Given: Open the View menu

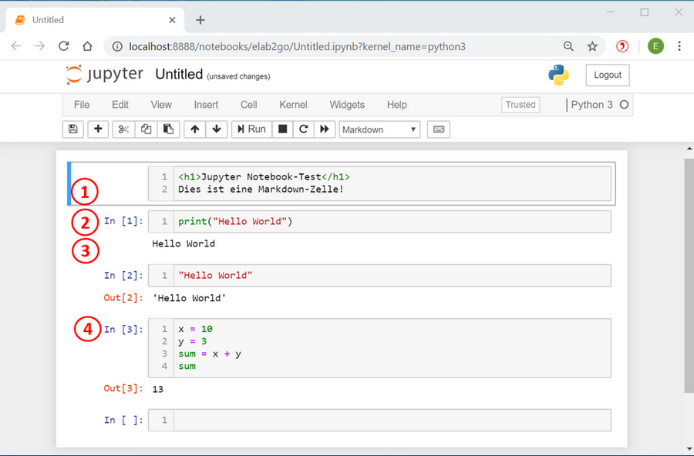Looking at the screenshot, I should [x=161, y=105].
